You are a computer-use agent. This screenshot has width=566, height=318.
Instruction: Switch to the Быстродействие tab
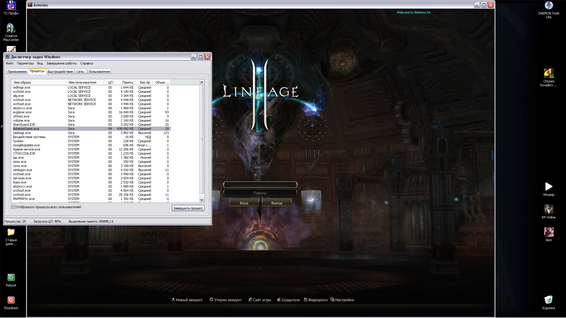point(60,72)
